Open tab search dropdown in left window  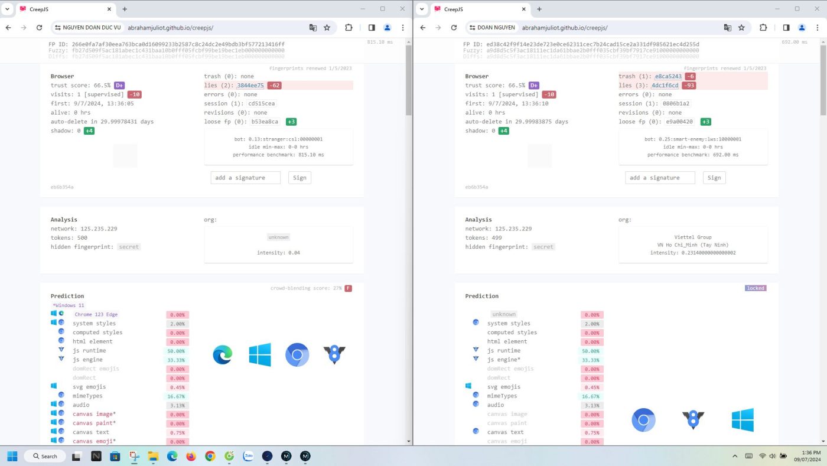coord(7,9)
